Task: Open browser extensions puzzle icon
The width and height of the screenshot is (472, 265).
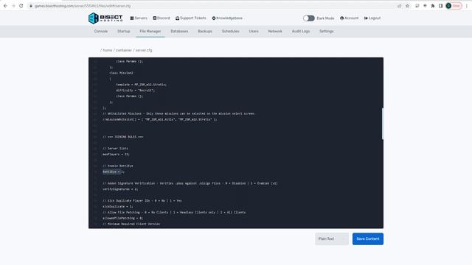Action: click(x=433, y=6)
